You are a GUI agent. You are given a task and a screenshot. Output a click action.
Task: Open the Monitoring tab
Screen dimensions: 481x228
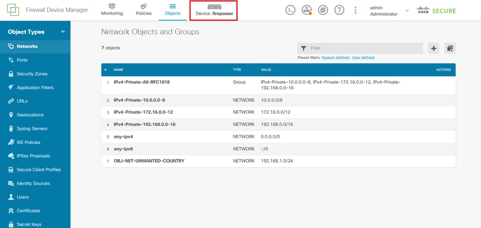tap(112, 10)
